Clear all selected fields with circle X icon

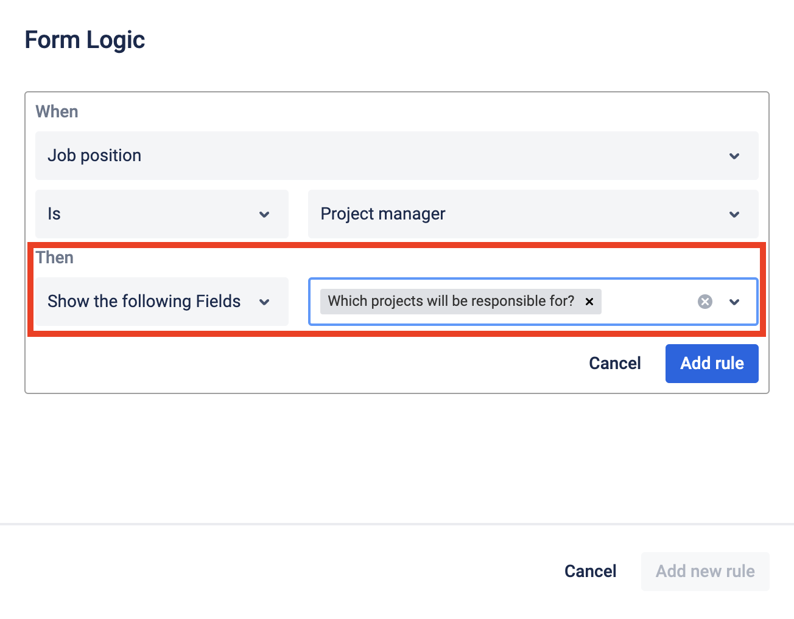(704, 302)
